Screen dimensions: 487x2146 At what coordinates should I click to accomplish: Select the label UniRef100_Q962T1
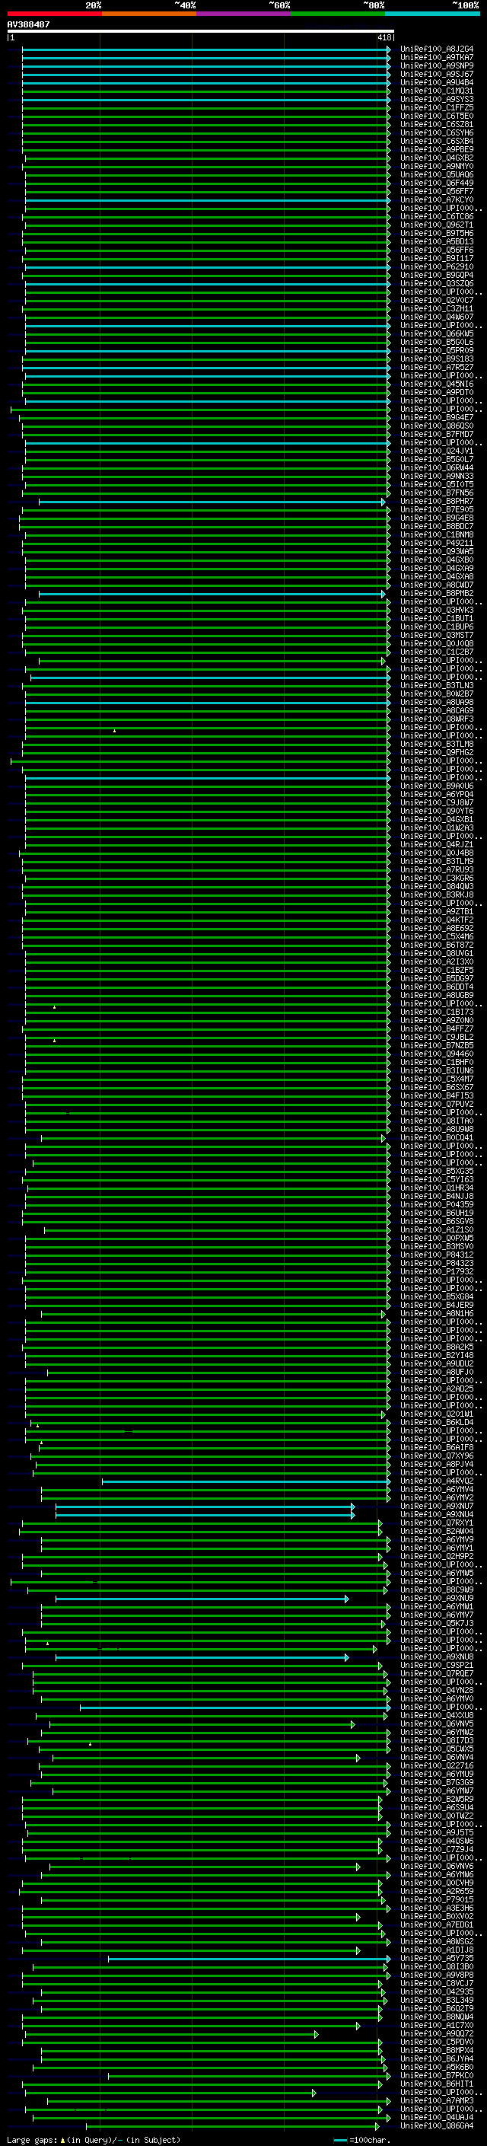click(x=437, y=225)
